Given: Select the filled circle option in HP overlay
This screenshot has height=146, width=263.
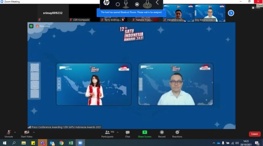Looking at the screenshot, I should (x=137, y=4).
